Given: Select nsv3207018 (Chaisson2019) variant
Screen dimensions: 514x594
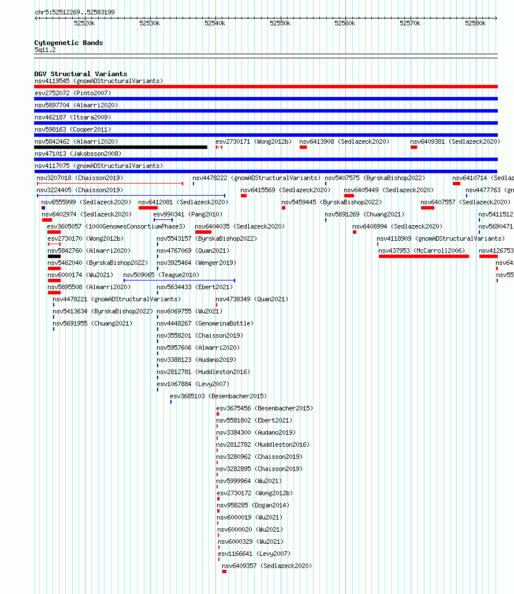Looking at the screenshot, I should tap(80, 178).
